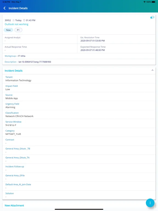The height and width of the screenshot is (211, 158).
Task: Click the Incident Follow-up label
Action: coord(15,166)
